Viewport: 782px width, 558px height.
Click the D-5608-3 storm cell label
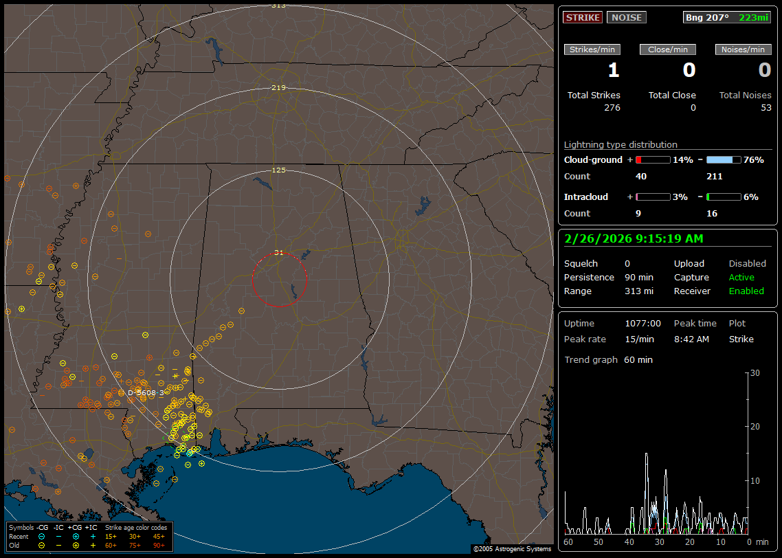coord(146,392)
